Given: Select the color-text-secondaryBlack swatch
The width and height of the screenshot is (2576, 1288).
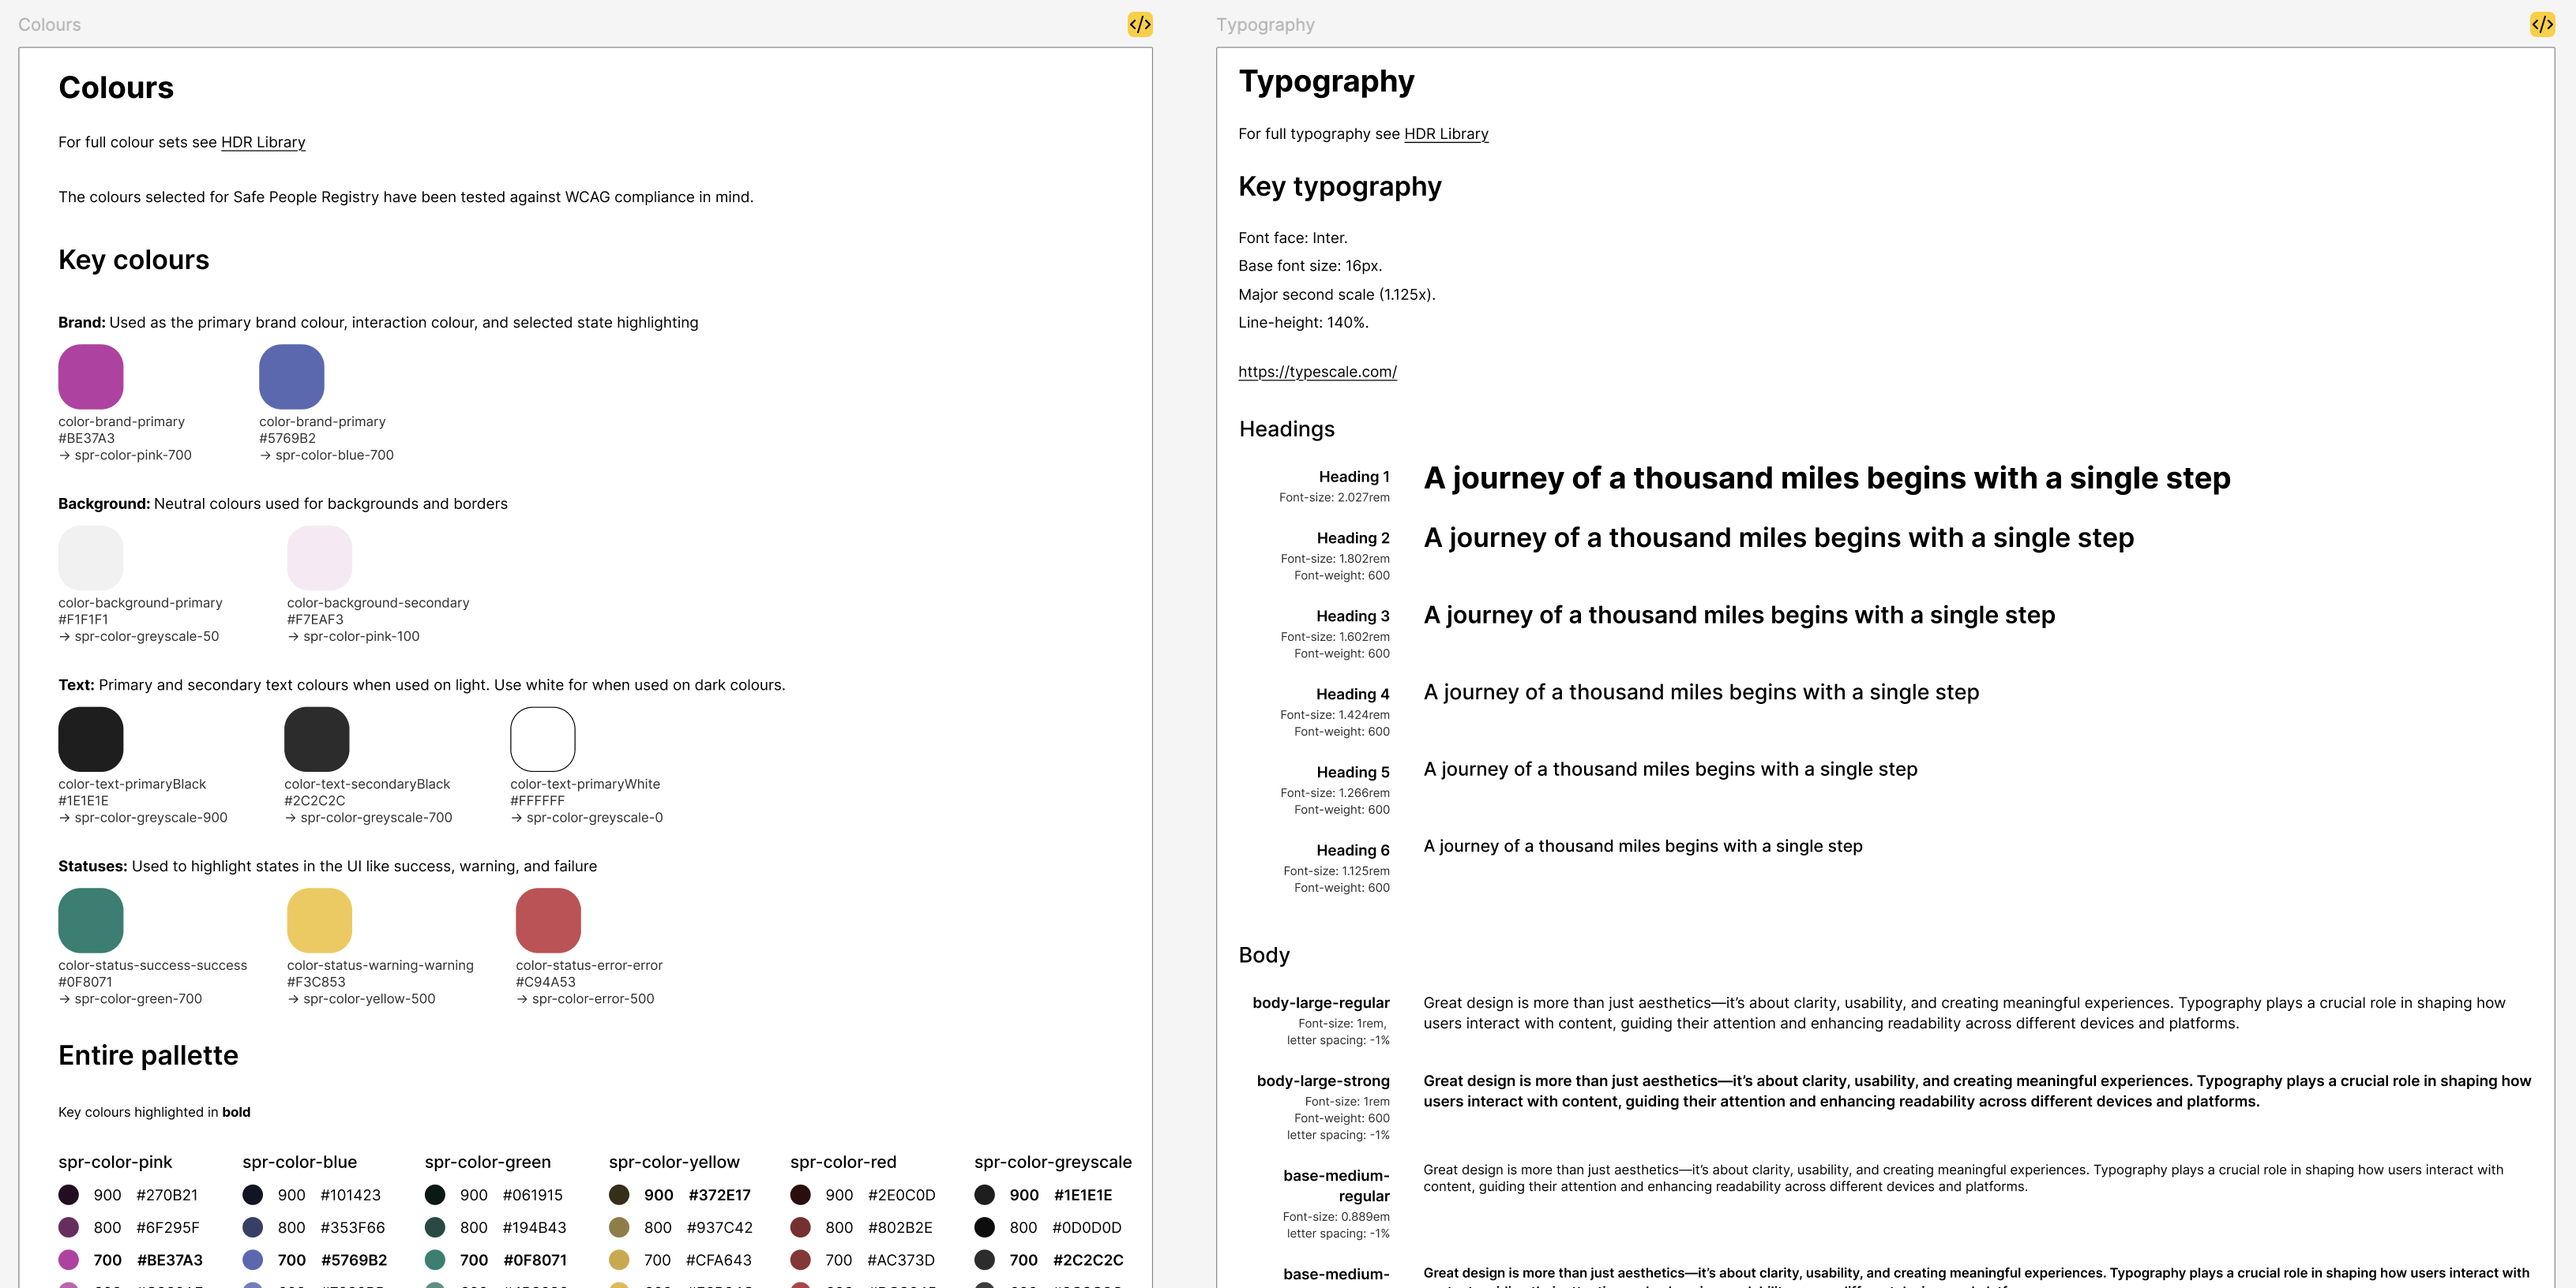Looking at the screenshot, I should [317, 739].
